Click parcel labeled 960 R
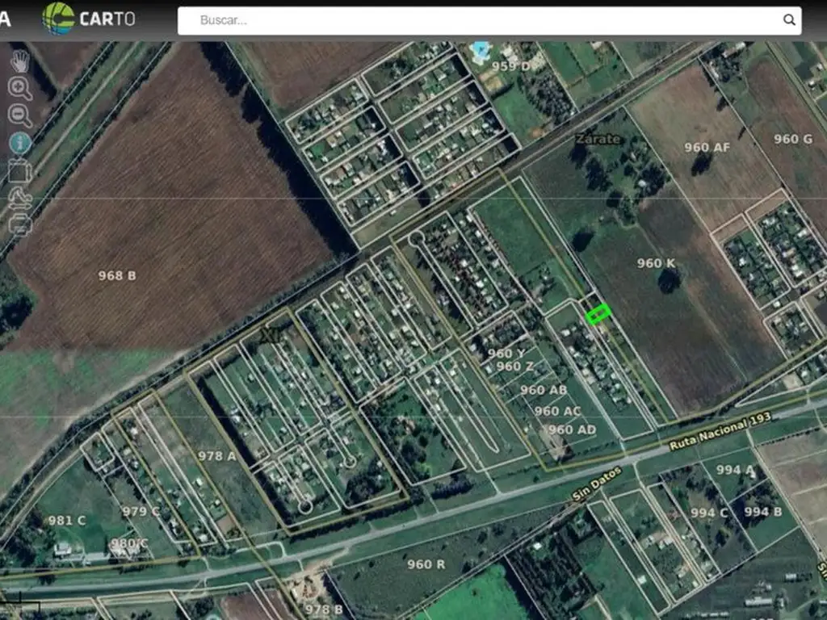 [426, 564]
